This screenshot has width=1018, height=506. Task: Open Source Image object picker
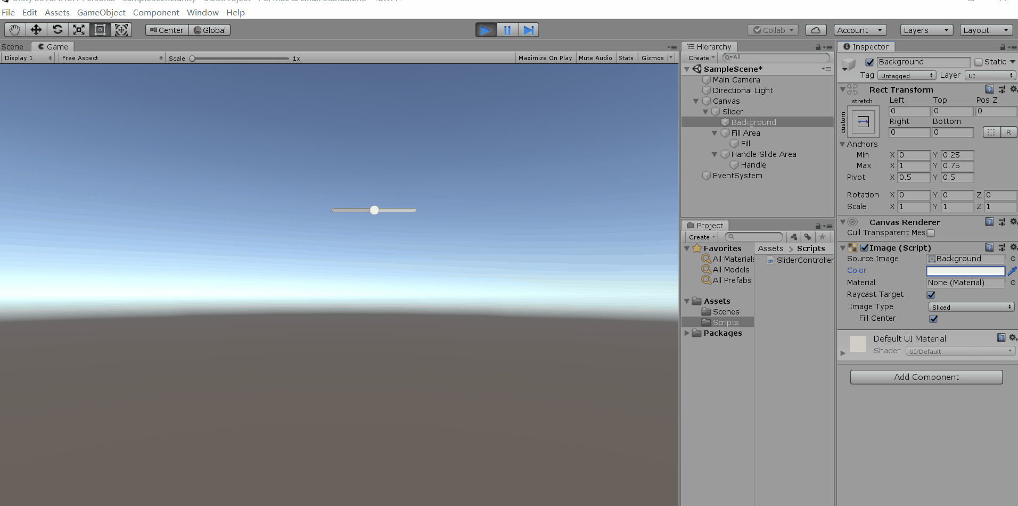1013,259
